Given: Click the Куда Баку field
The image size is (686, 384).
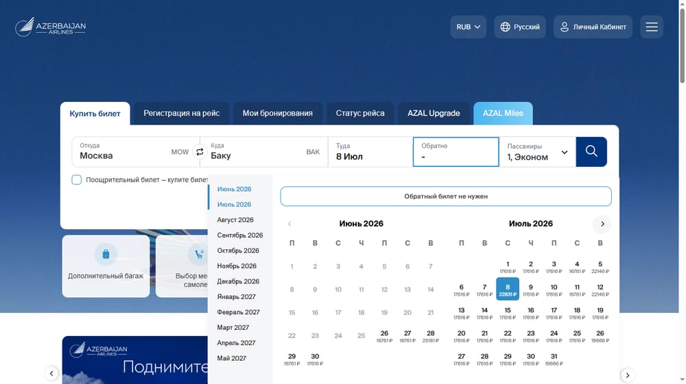Looking at the screenshot, I should (264, 152).
